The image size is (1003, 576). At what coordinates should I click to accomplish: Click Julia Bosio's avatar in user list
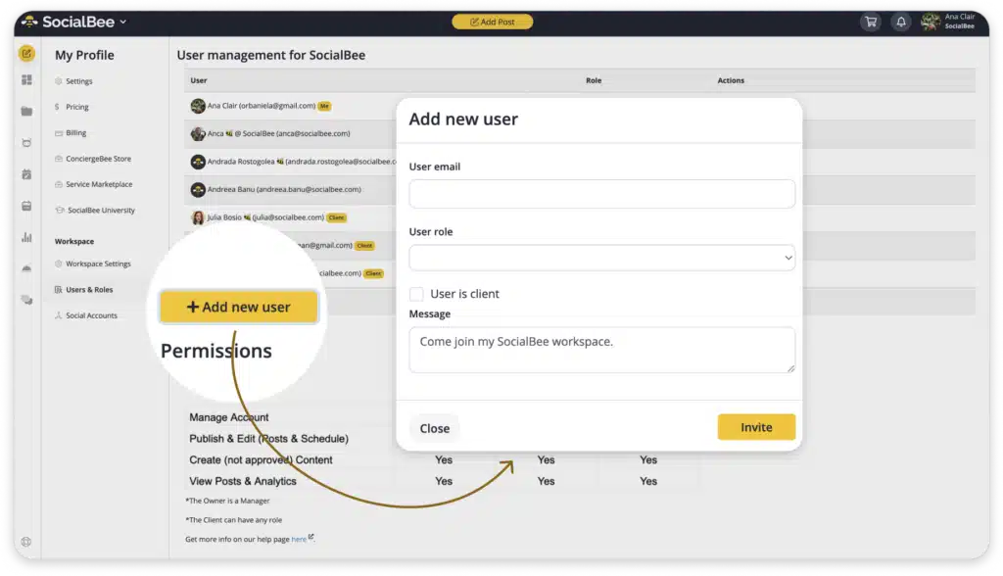(198, 217)
